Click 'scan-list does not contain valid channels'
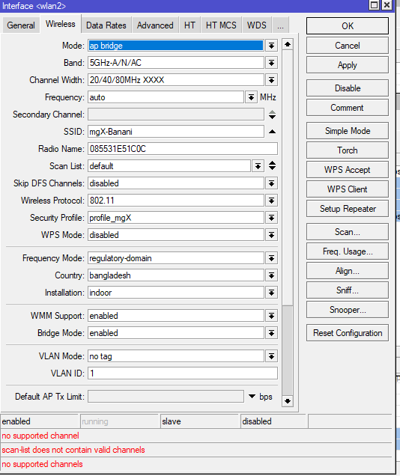The image size is (400, 476). (x=73, y=450)
